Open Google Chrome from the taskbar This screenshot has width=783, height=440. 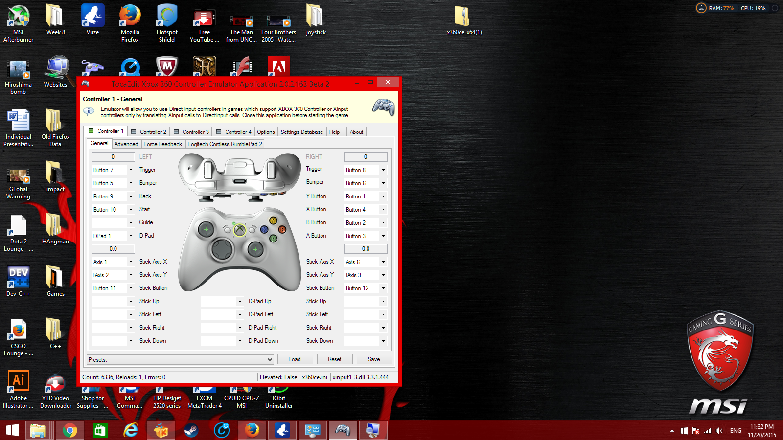coord(69,430)
